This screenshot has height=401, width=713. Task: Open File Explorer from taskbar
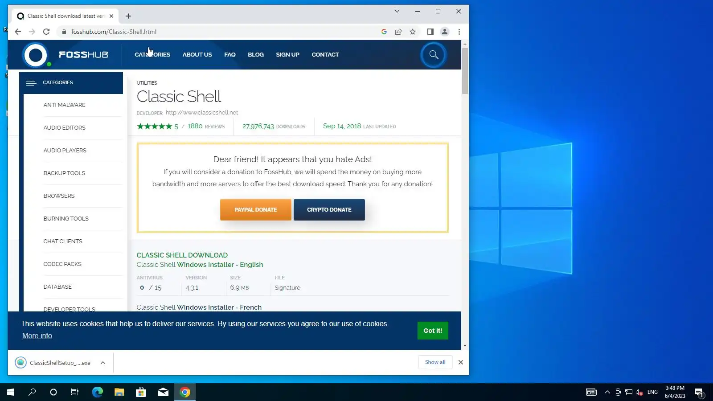pos(119,392)
